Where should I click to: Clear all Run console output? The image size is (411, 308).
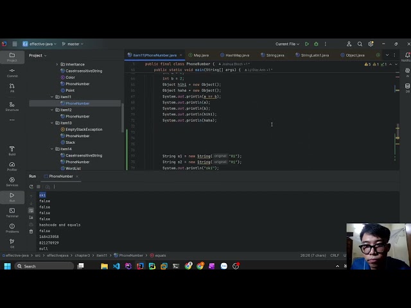pos(31,232)
